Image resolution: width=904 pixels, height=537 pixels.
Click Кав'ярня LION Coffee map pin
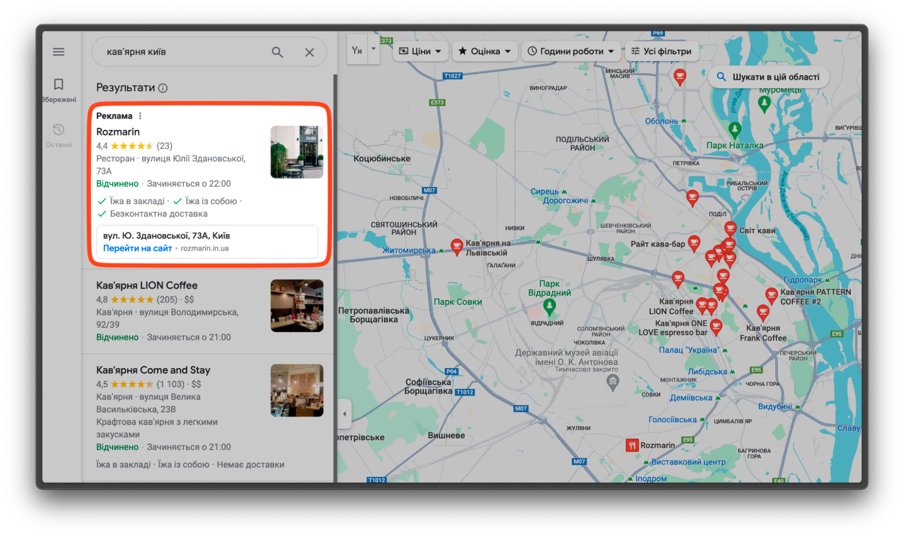(702, 306)
